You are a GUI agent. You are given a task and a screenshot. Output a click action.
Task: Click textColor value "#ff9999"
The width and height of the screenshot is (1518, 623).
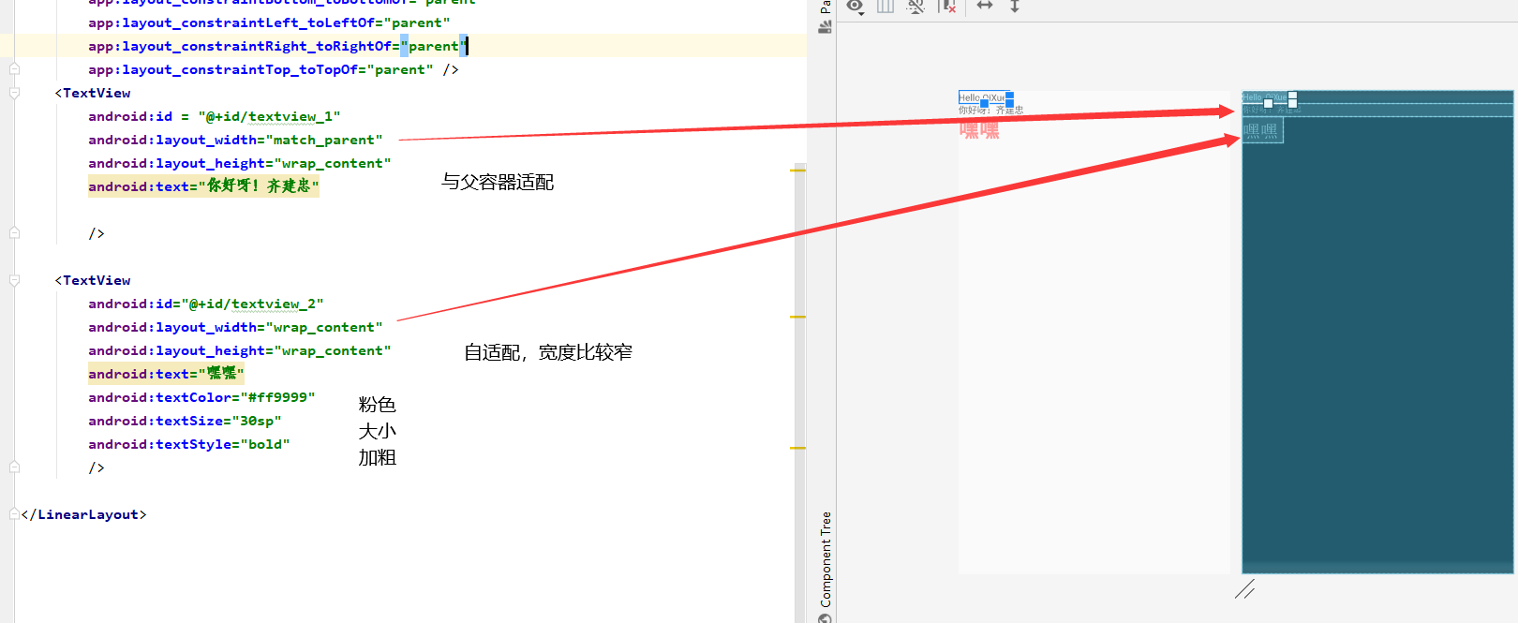pos(277,397)
